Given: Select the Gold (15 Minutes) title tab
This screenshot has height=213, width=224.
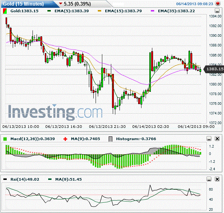Looking at the screenshot, I should click(x=24, y=4).
